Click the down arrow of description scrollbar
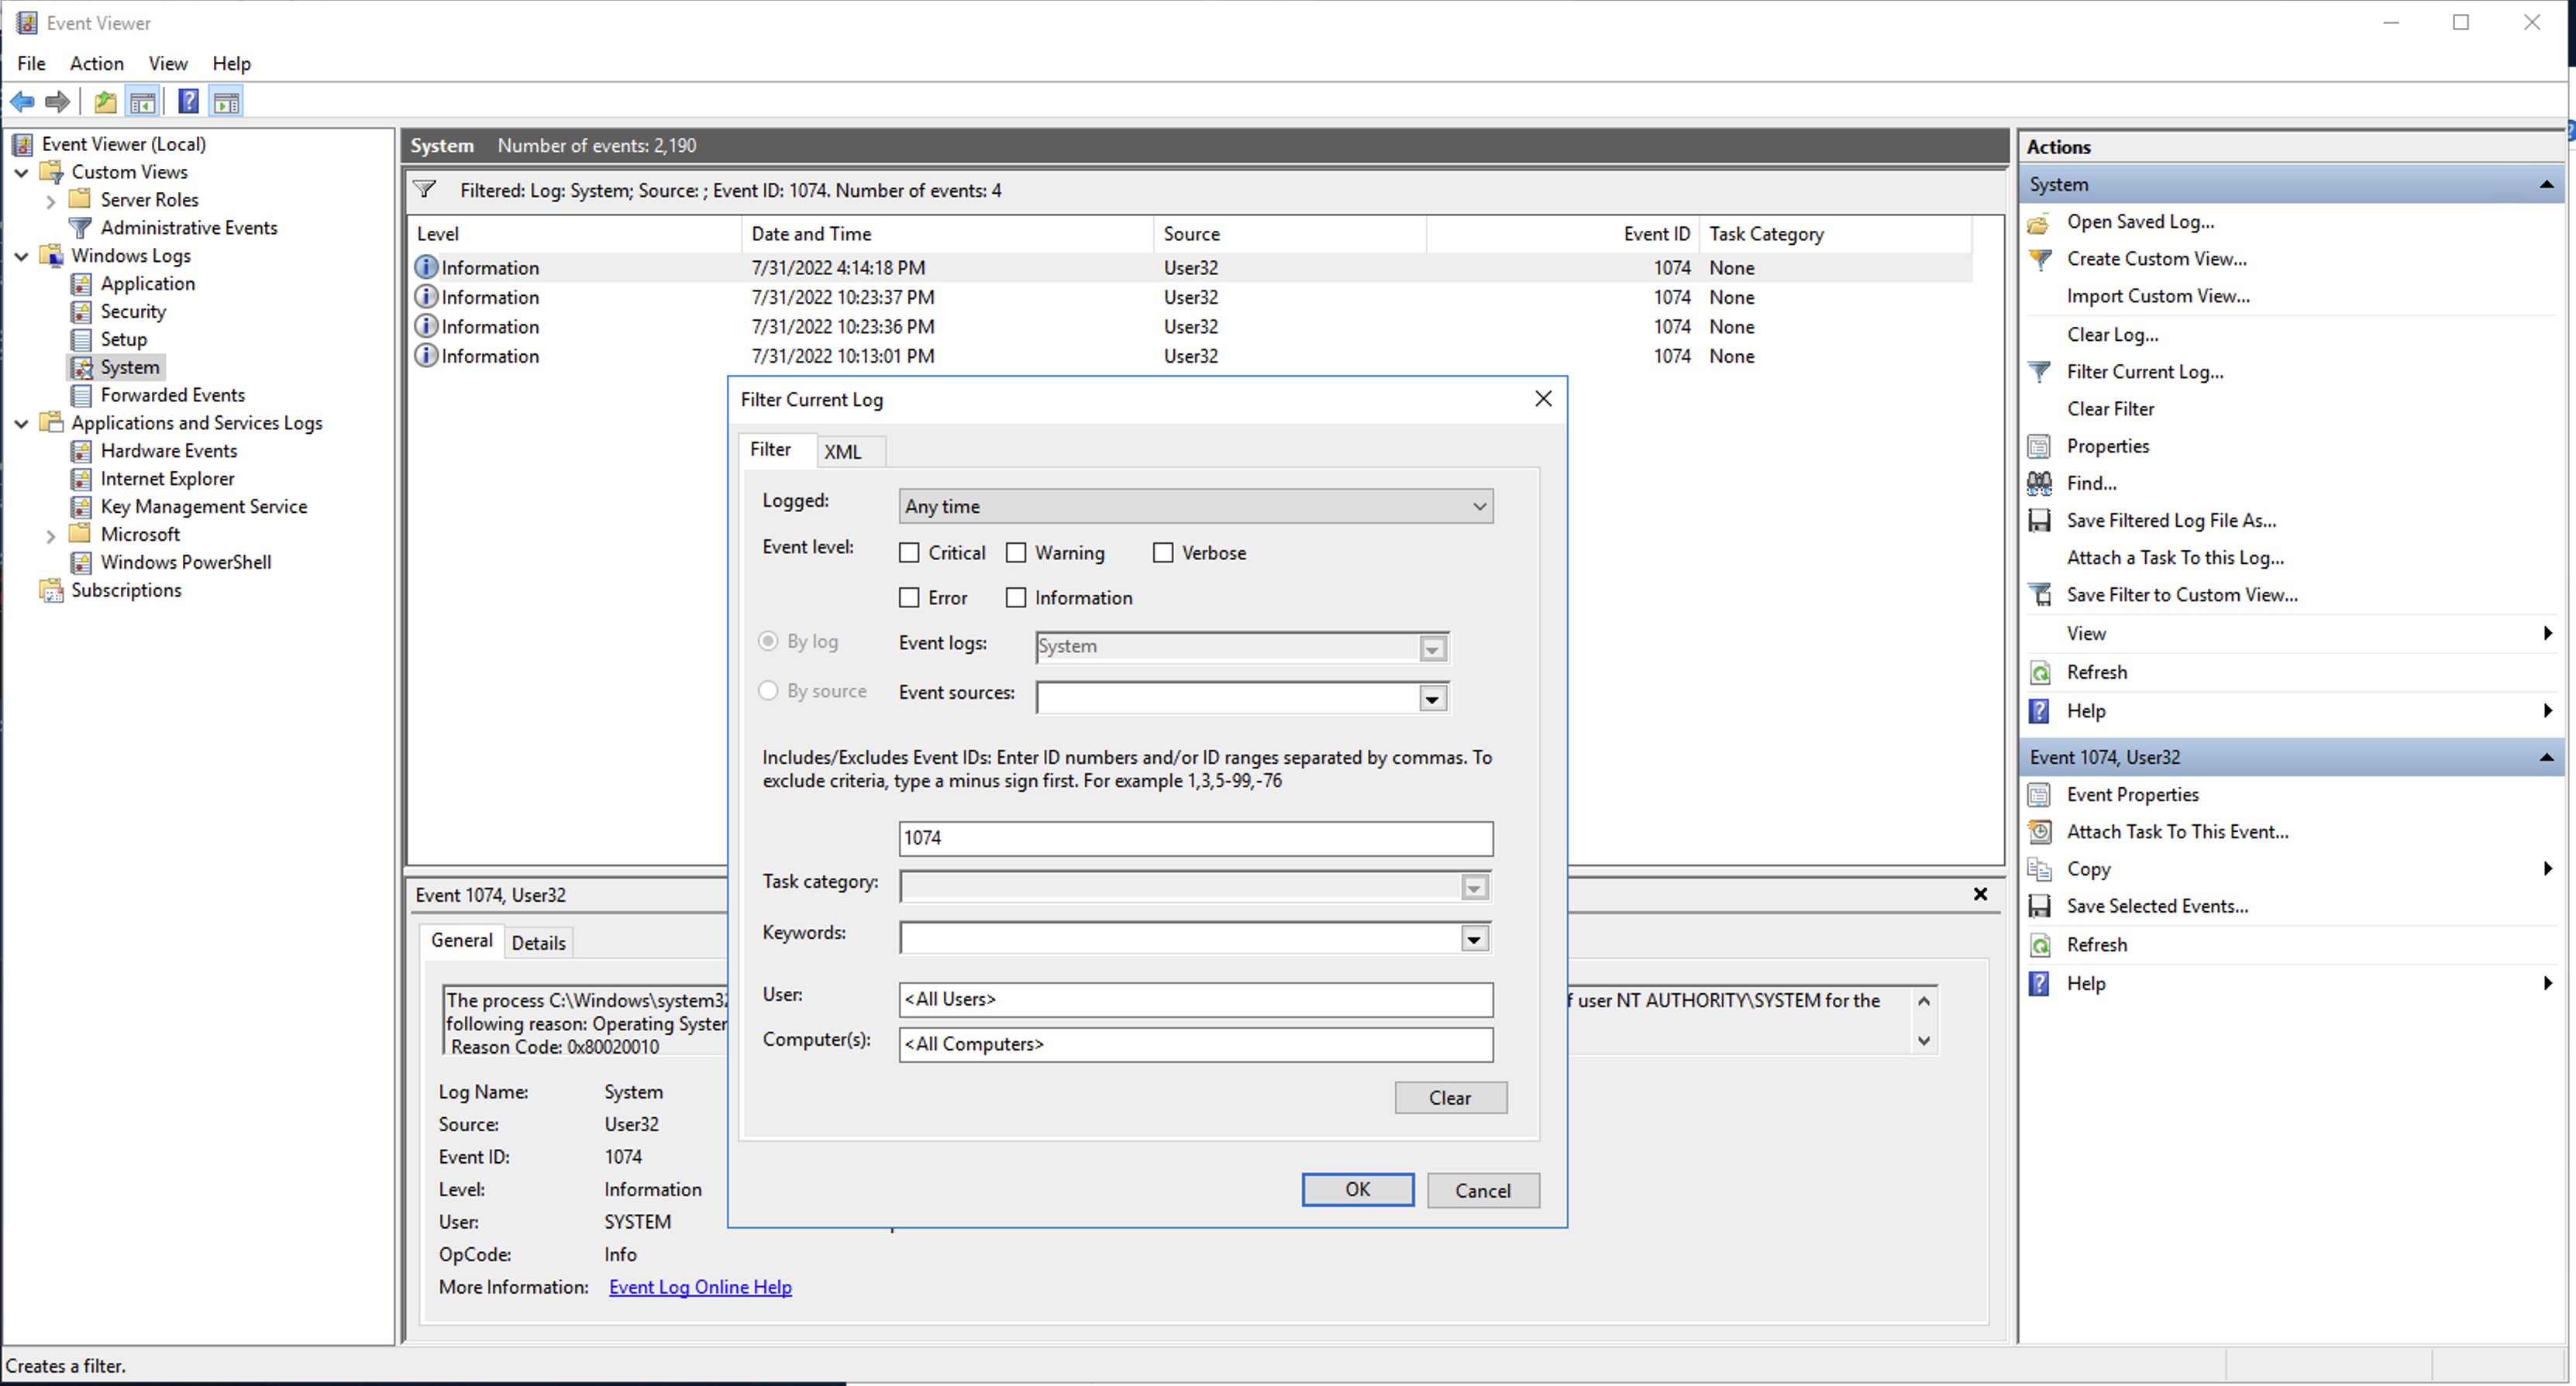2576x1386 pixels. tap(1923, 1042)
